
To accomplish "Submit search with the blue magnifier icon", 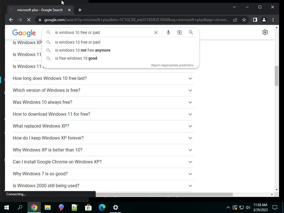I will click(x=191, y=32).
